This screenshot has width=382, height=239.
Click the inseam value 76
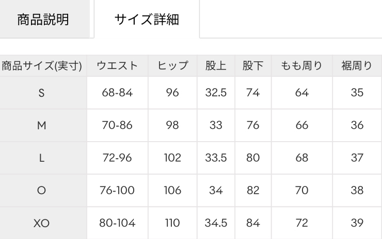point(253,126)
